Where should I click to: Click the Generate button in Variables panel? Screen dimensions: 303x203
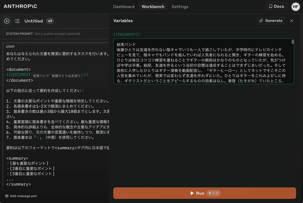[271, 20]
